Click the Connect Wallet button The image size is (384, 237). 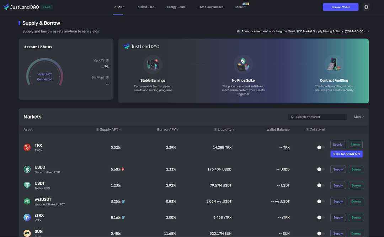[341, 6]
